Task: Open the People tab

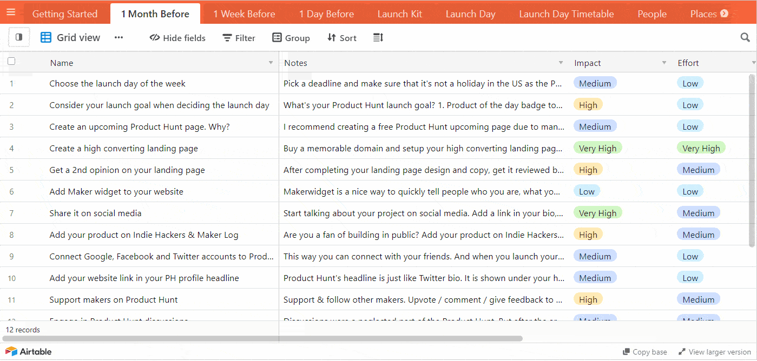Action: click(x=652, y=14)
